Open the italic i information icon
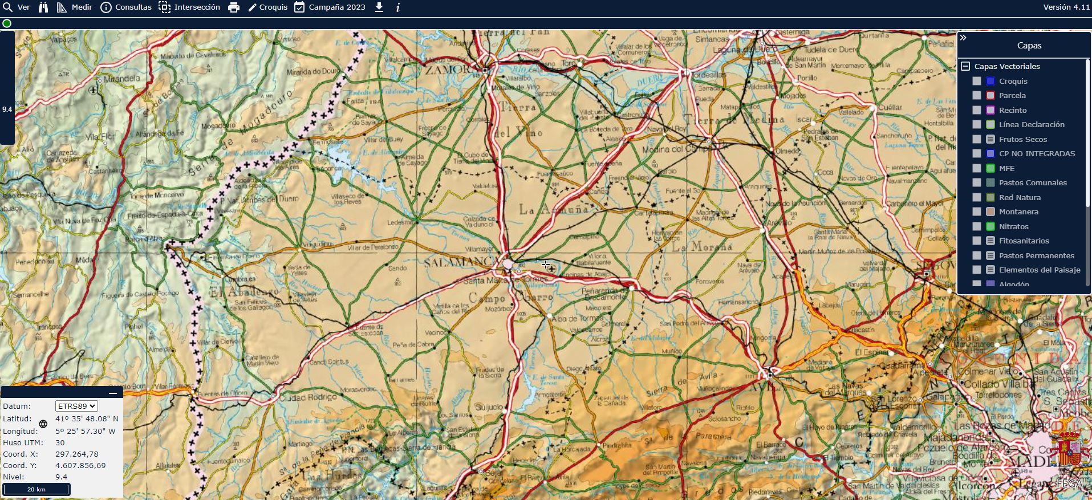 pyautogui.click(x=398, y=7)
